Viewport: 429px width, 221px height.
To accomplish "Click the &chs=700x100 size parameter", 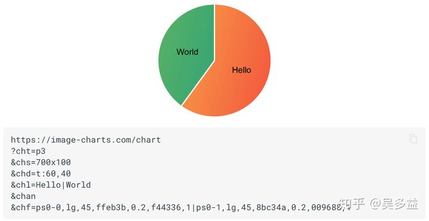I will tap(41, 162).
